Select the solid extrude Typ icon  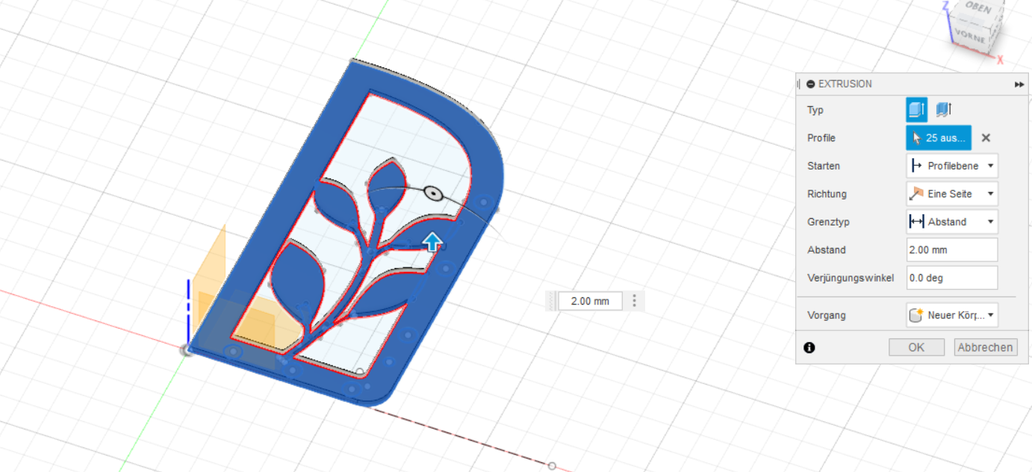[916, 110]
